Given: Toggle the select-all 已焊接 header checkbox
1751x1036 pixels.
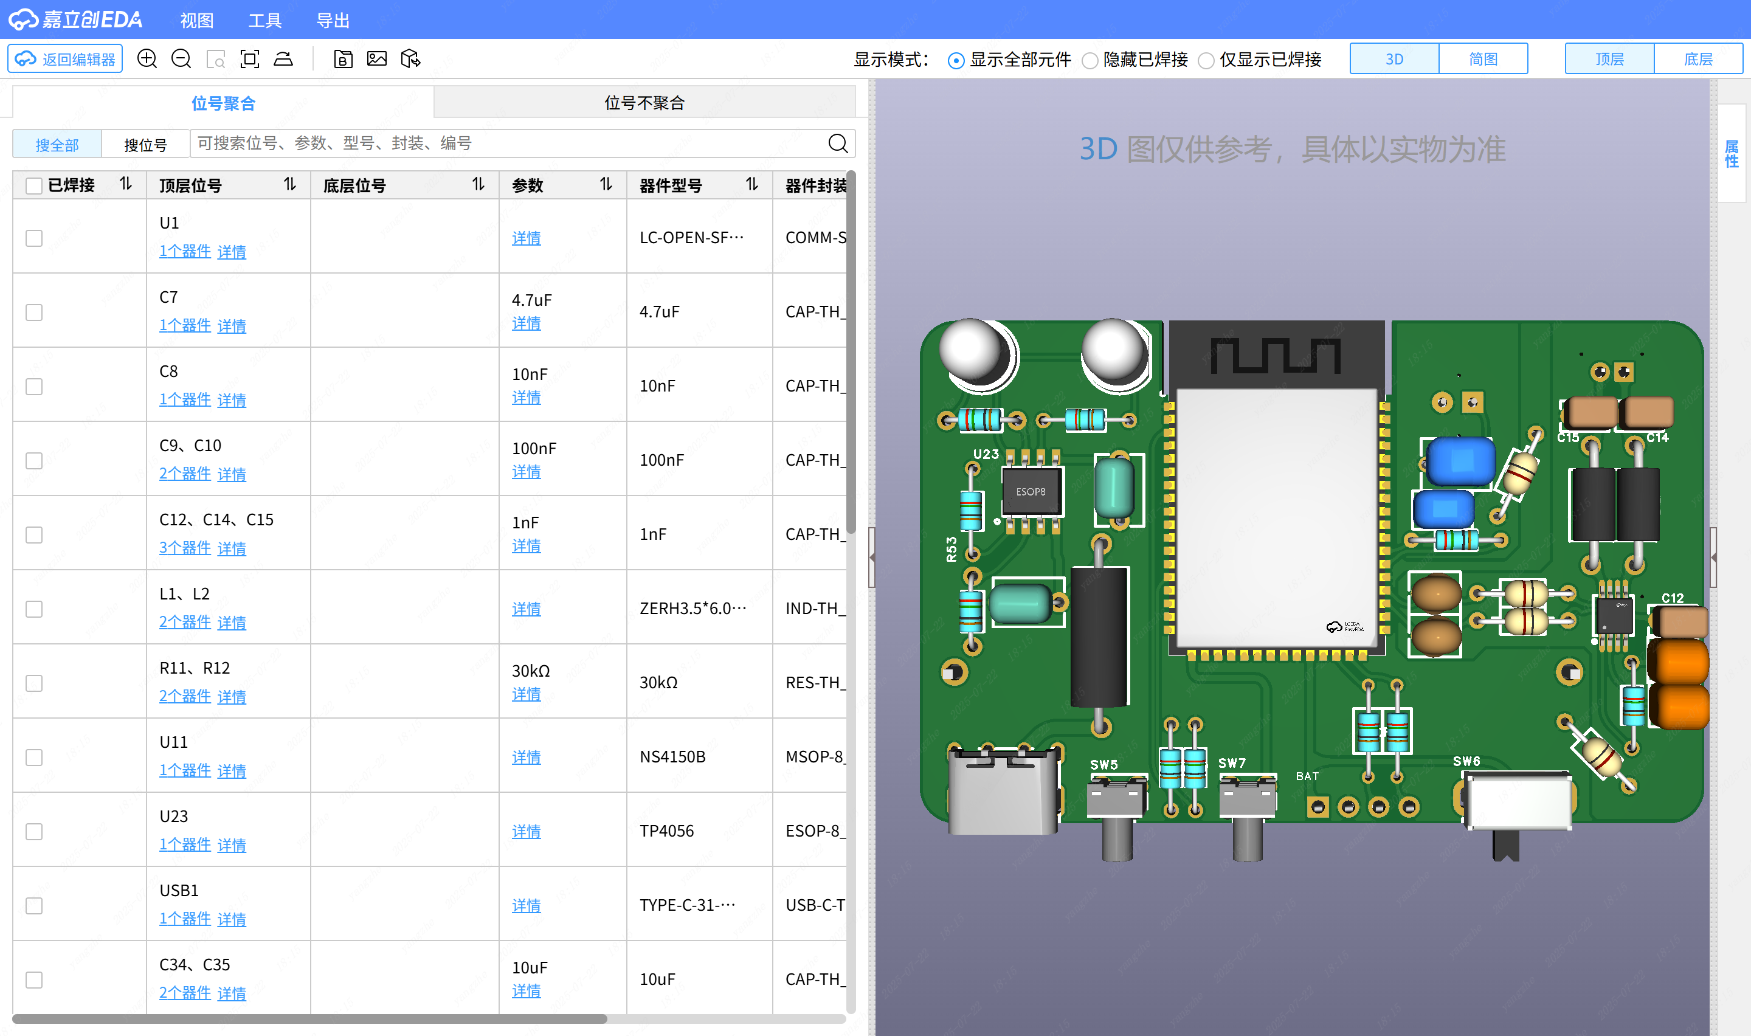Looking at the screenshot, I should pos(33,185).
